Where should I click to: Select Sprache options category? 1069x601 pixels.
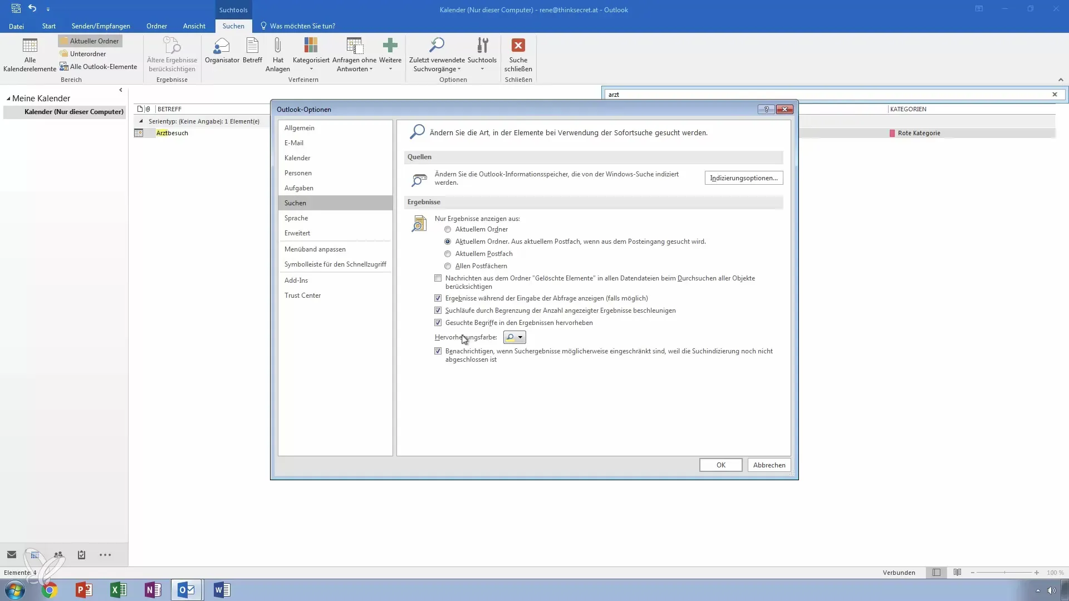(x=335, y=218)
